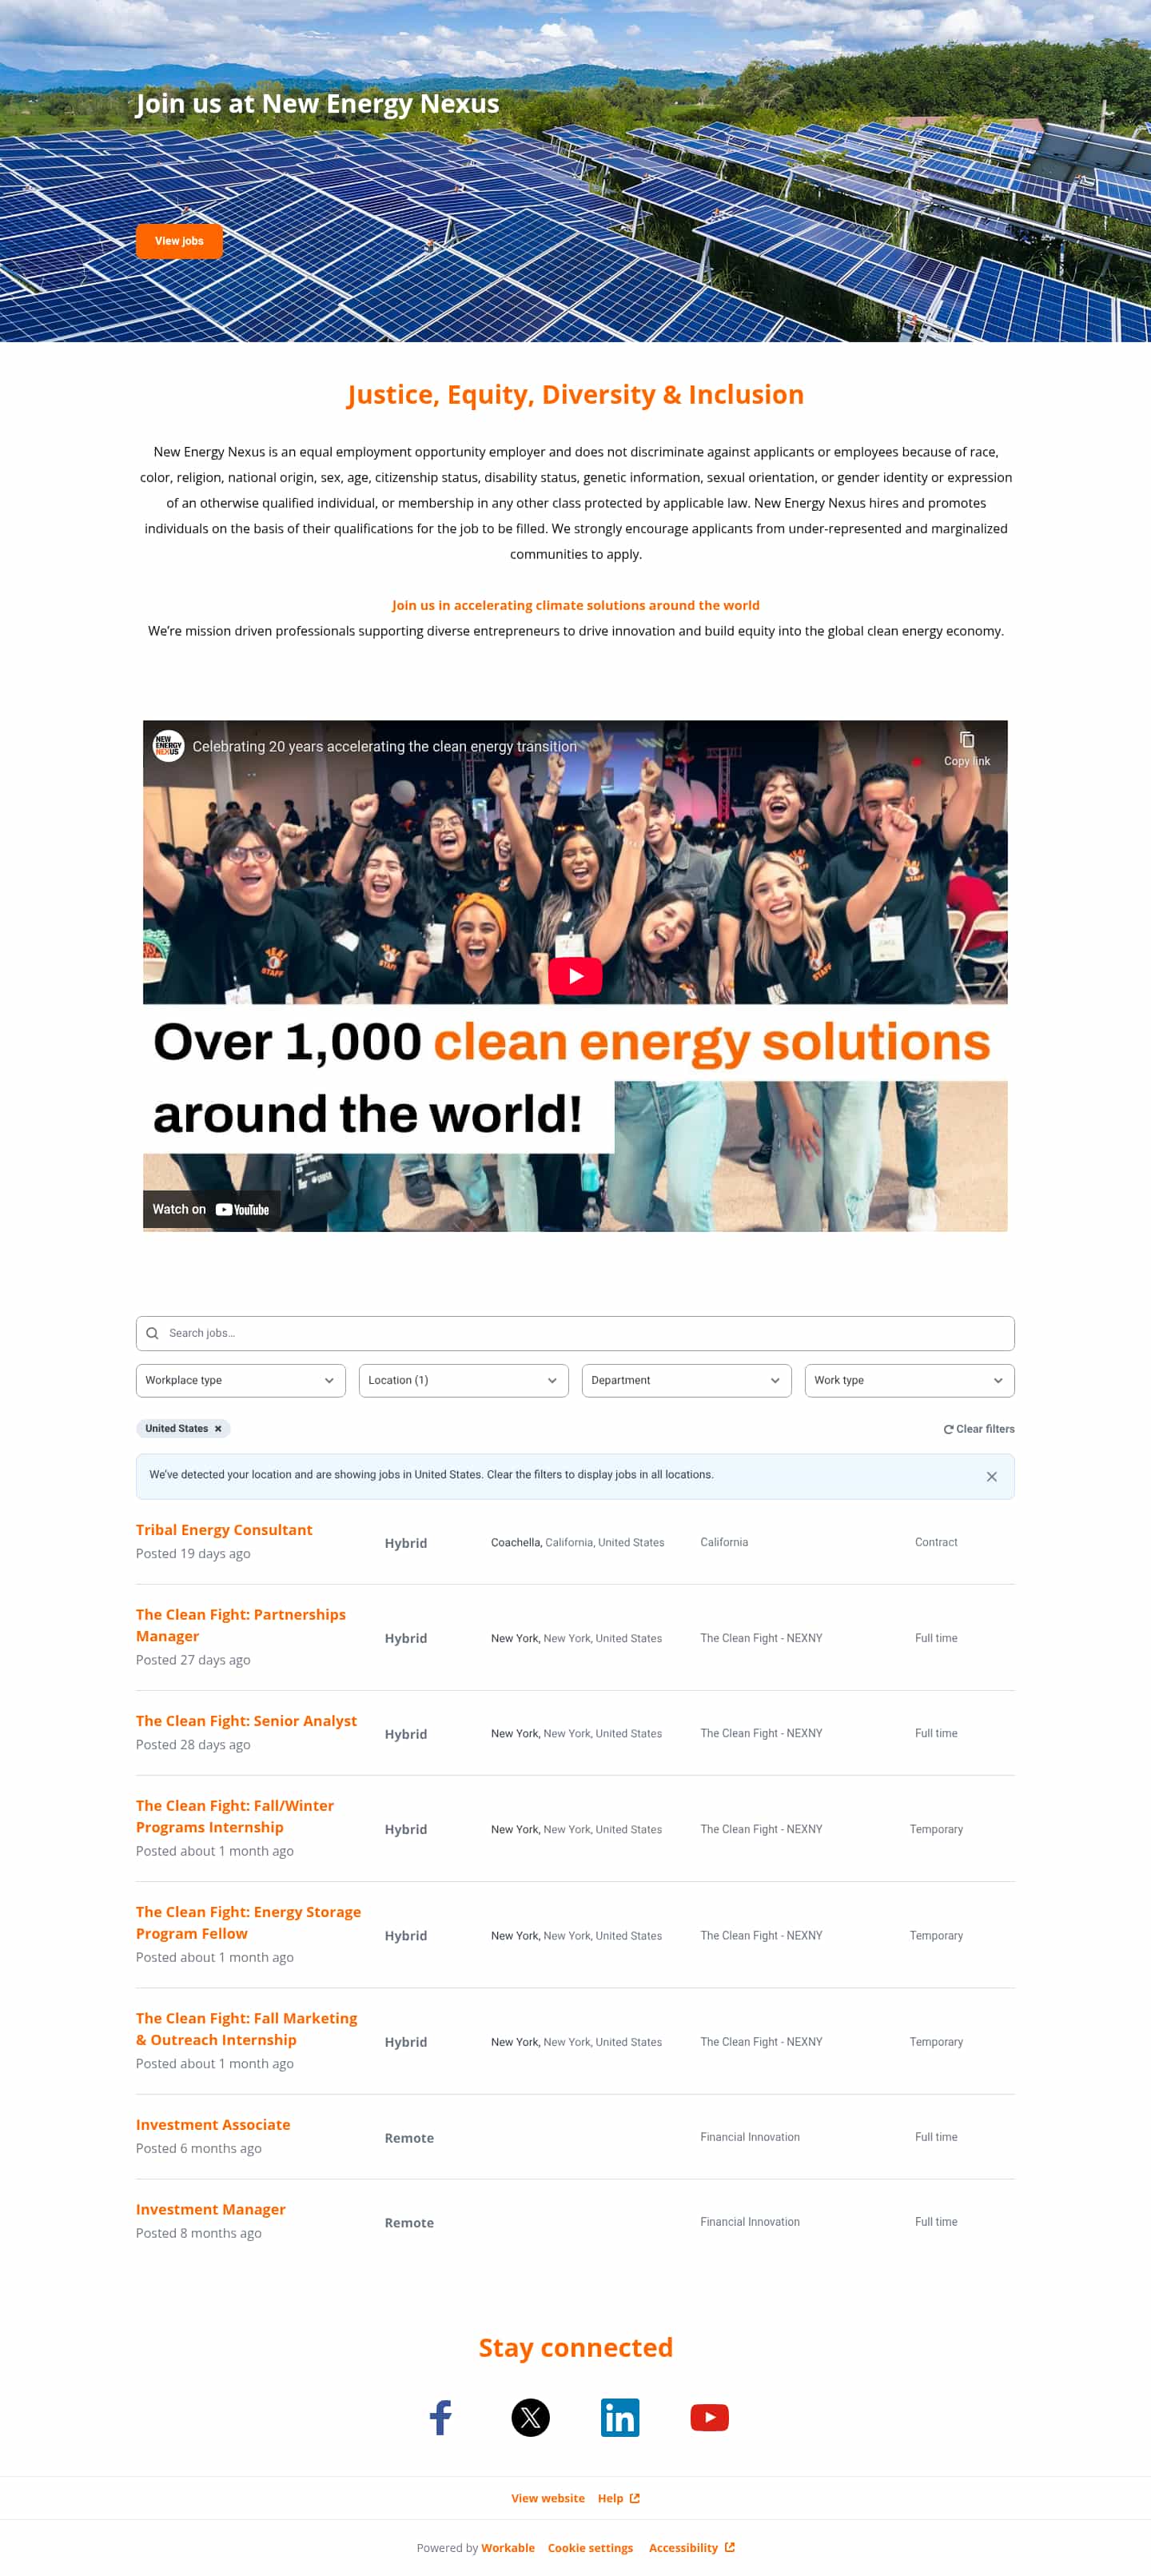Click the Coachella, California location text
Image resolution: width=1151 pixels, height=2576 pixels.
click(x=578, y=1543)
